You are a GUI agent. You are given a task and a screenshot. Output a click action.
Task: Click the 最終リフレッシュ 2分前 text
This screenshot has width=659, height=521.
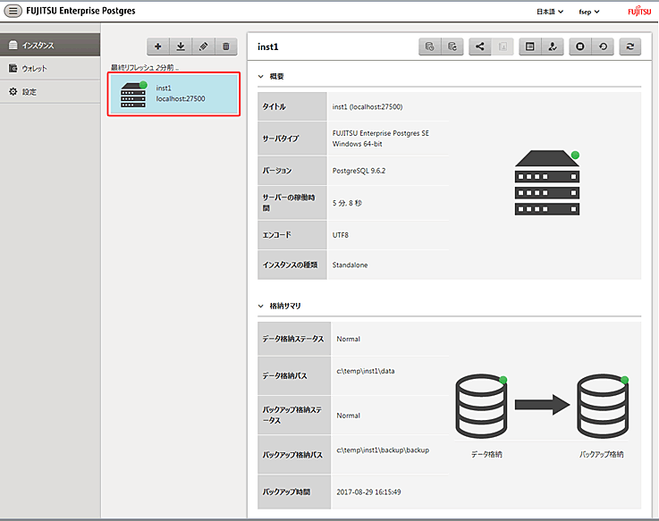(145, 67)
